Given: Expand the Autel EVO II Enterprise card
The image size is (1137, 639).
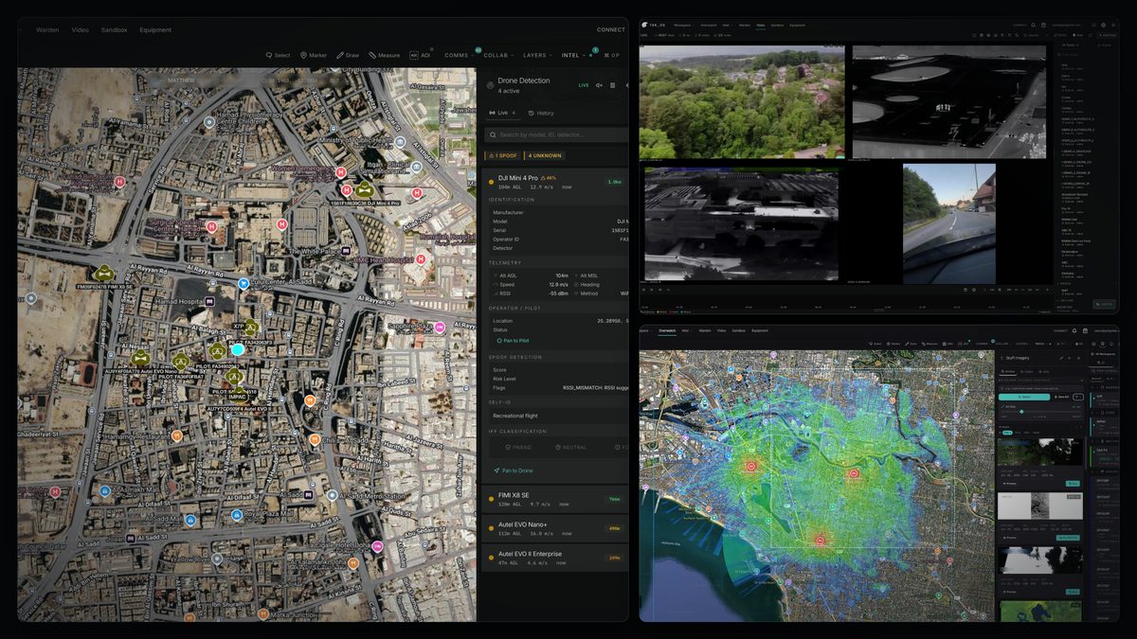Looking at the screenshot, I should point(556,558).
